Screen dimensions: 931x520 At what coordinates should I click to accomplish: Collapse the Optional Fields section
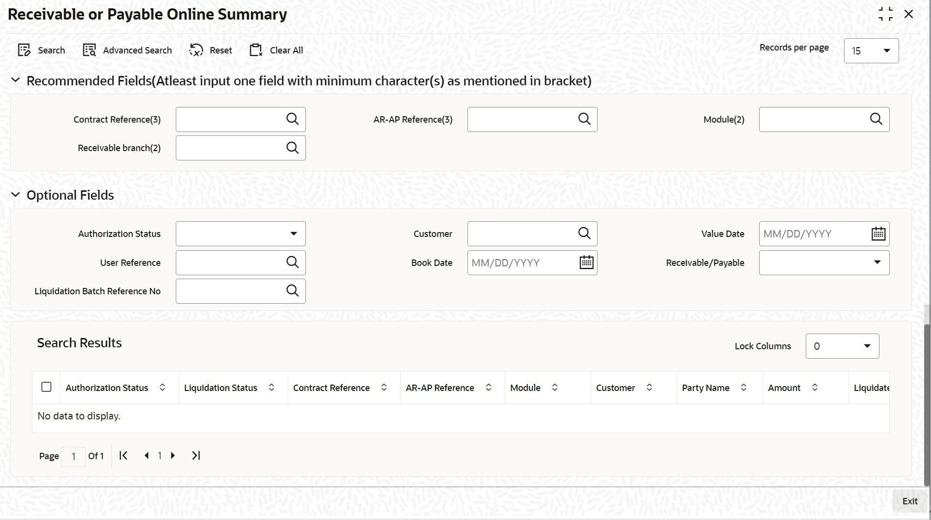(15, 194)
